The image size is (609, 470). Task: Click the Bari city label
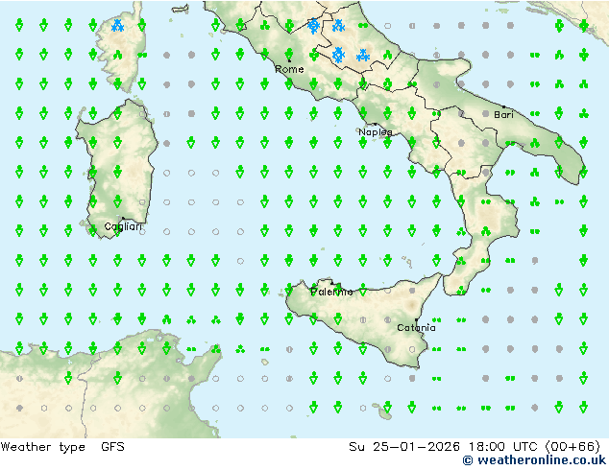[x=503, y=115]
